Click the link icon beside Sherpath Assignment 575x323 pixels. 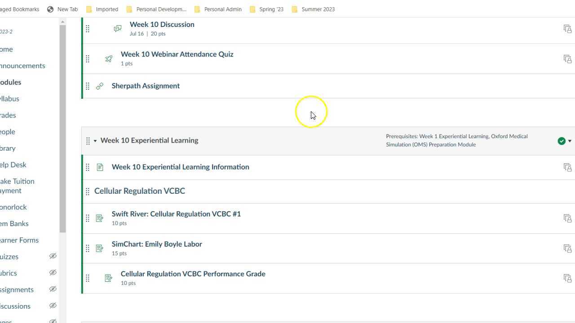[x=100, y=86]
